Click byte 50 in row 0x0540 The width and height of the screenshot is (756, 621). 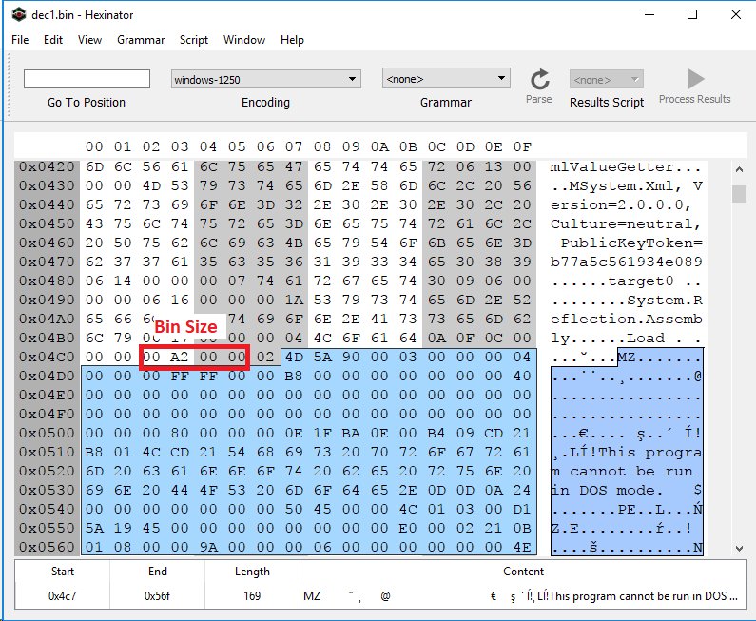294,509
